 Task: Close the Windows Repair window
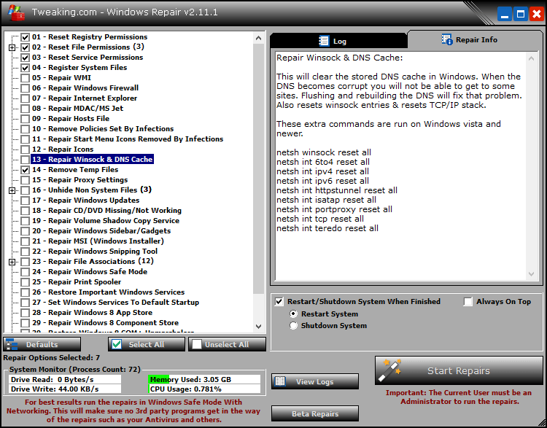(537, 15)
